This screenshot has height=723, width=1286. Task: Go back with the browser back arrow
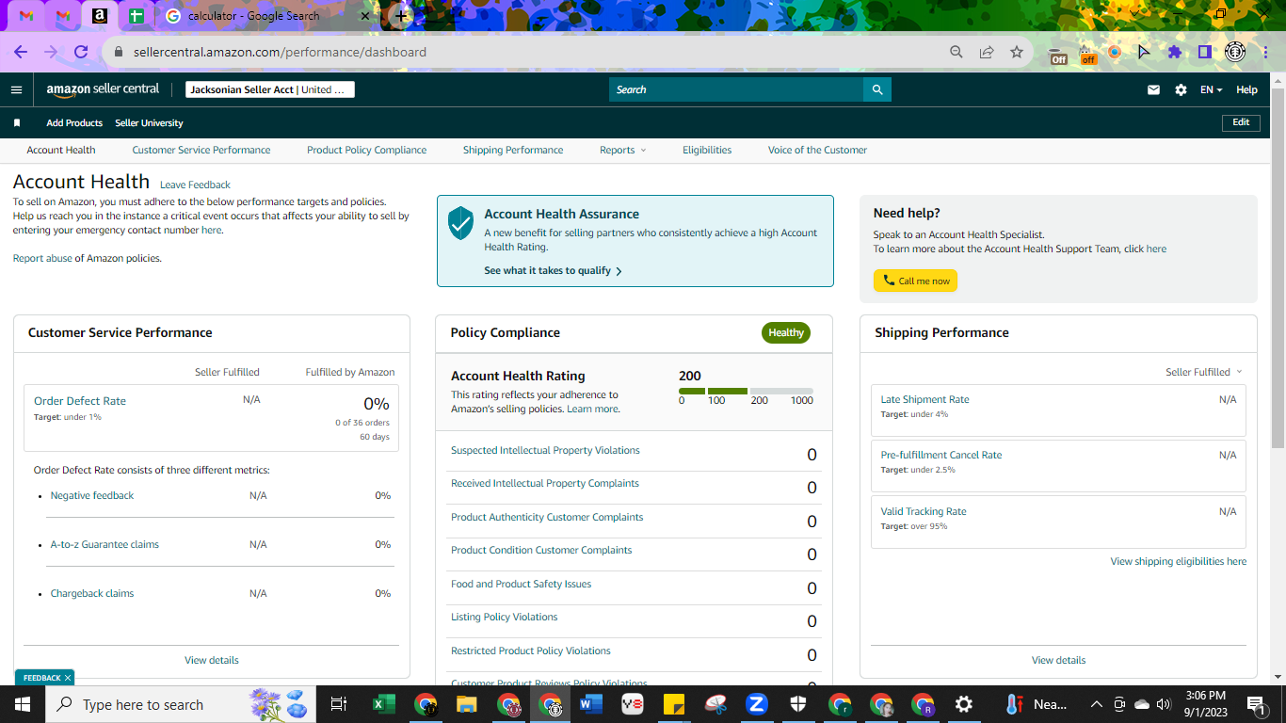point(21,52)
